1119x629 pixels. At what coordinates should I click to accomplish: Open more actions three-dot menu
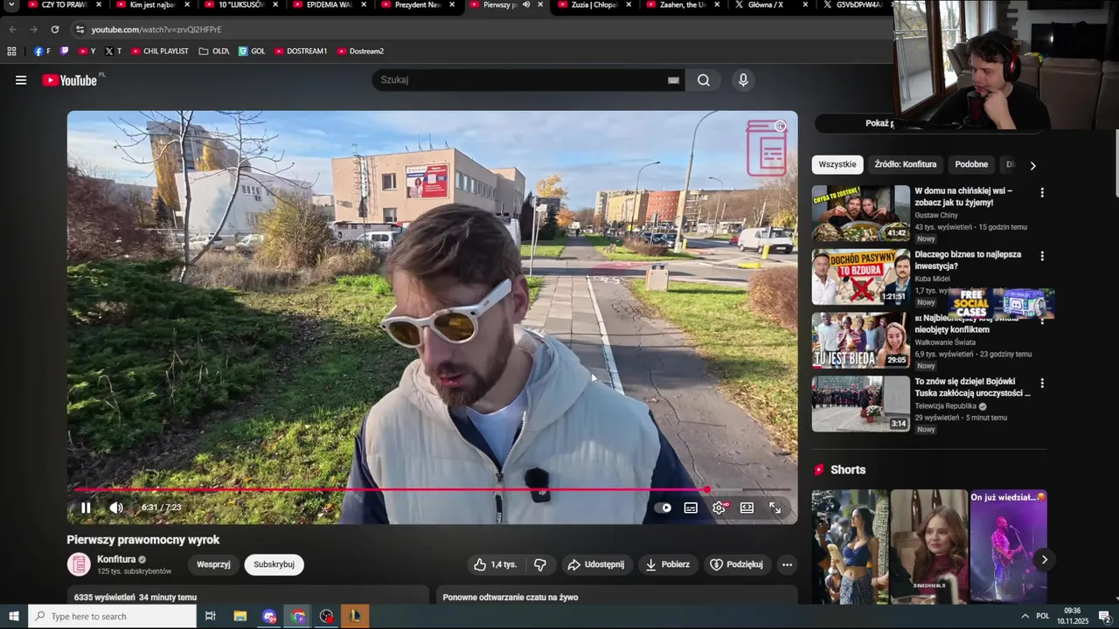(x=787, y=564)
